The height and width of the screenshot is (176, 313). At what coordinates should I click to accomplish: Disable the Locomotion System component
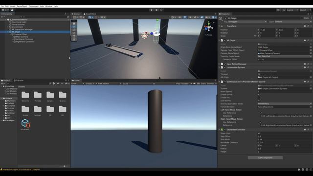225,67
